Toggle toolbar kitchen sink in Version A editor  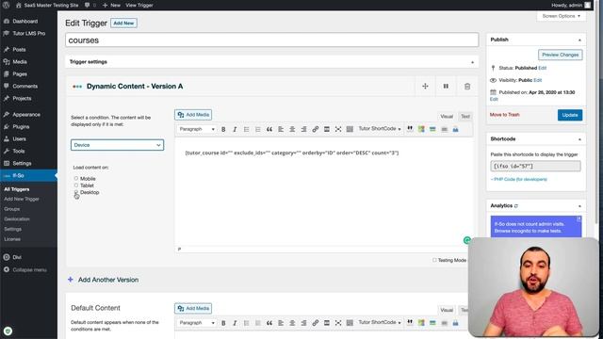[x=350, y=129]
